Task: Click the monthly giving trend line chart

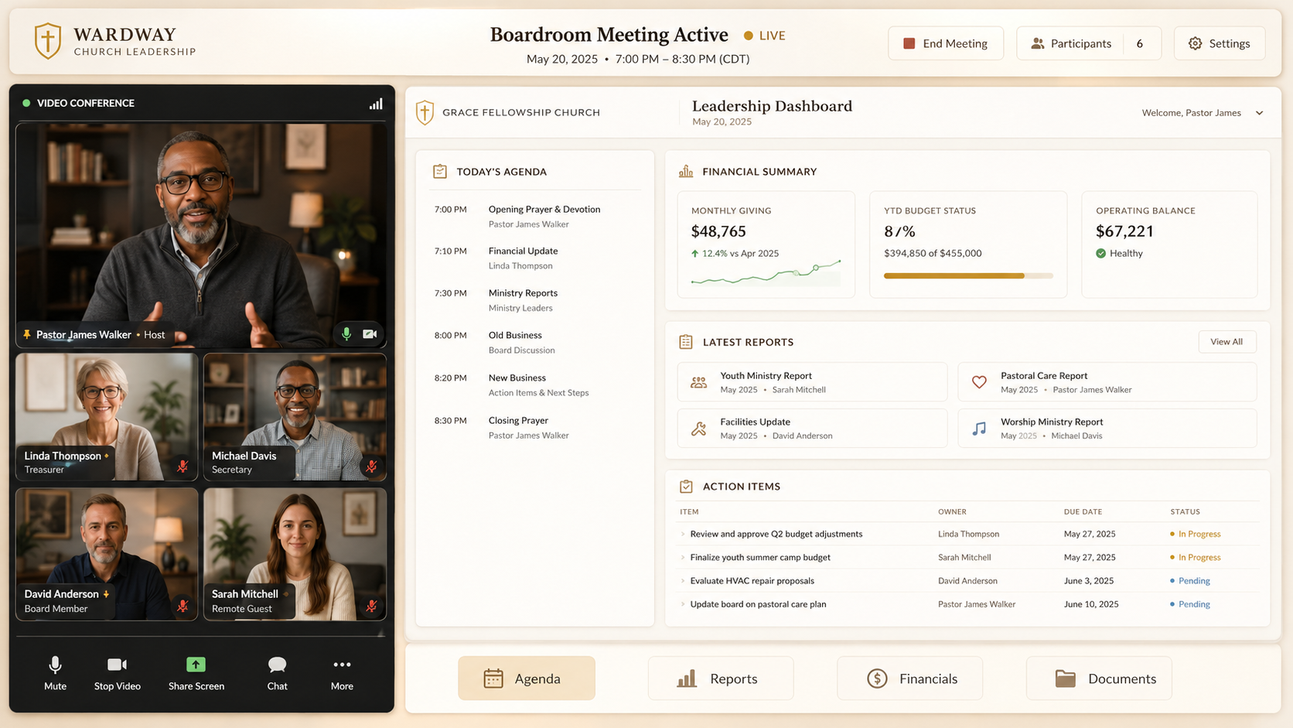Action: pos(766,273)
